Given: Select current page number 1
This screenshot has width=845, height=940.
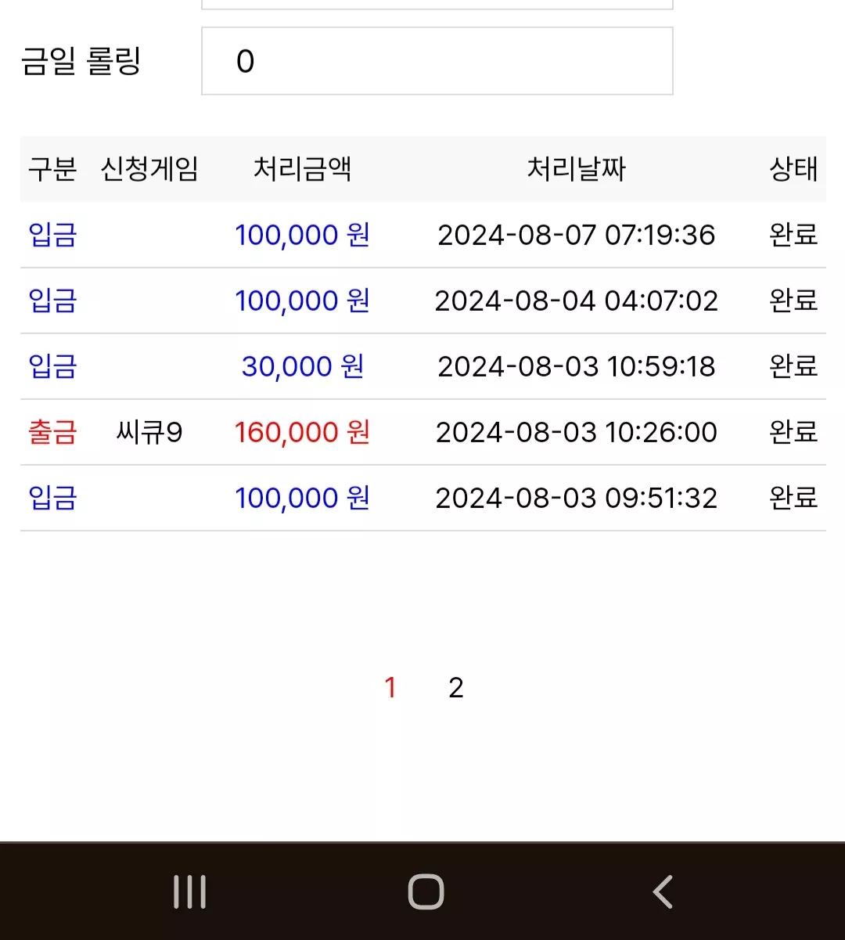Looking at the screenshot, I should (390, 688).
